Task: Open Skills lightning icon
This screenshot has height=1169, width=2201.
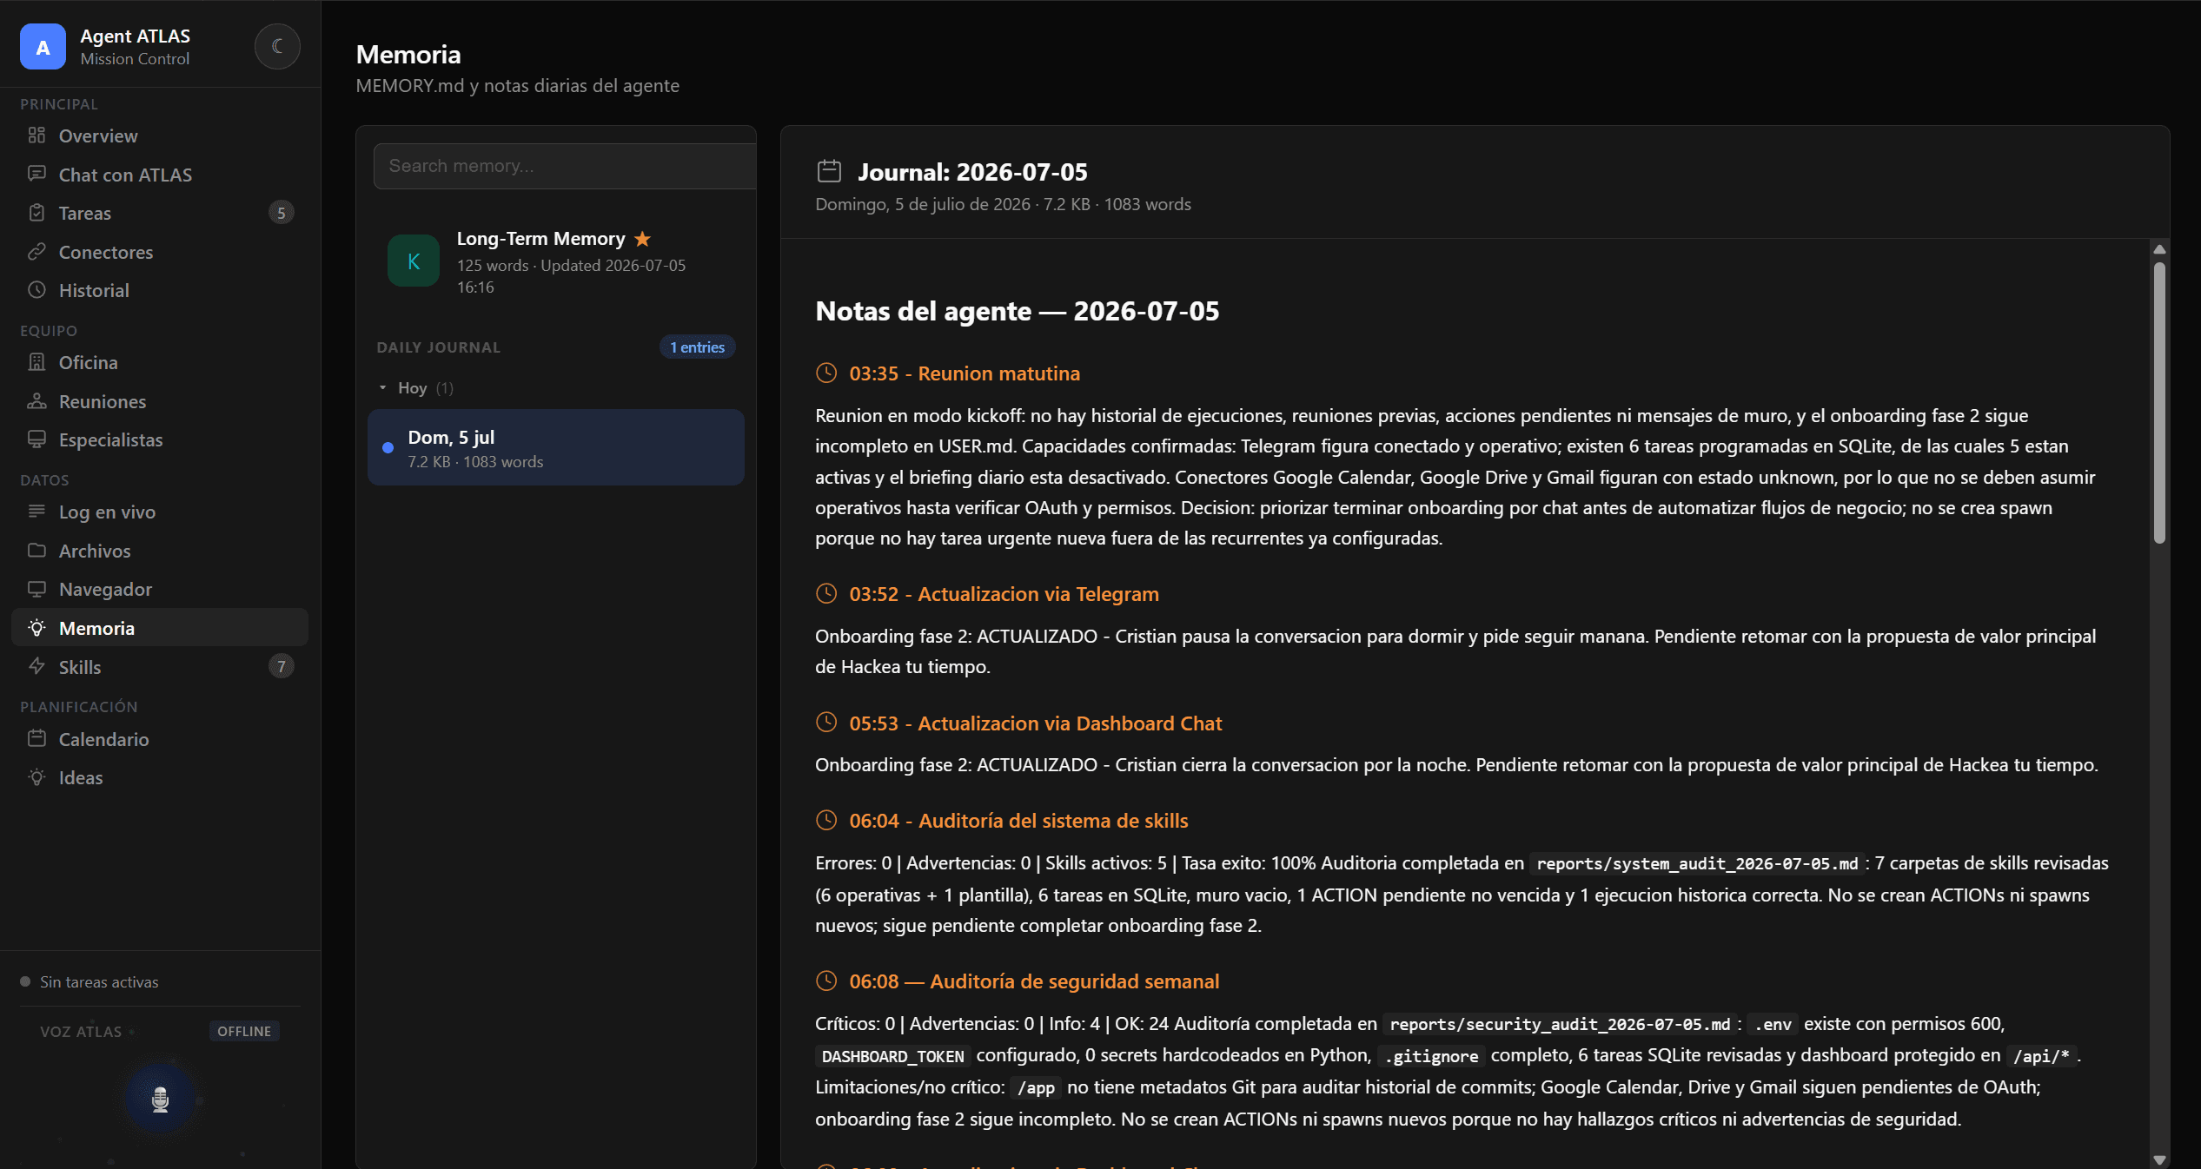Action: click(x=36, y=666)
